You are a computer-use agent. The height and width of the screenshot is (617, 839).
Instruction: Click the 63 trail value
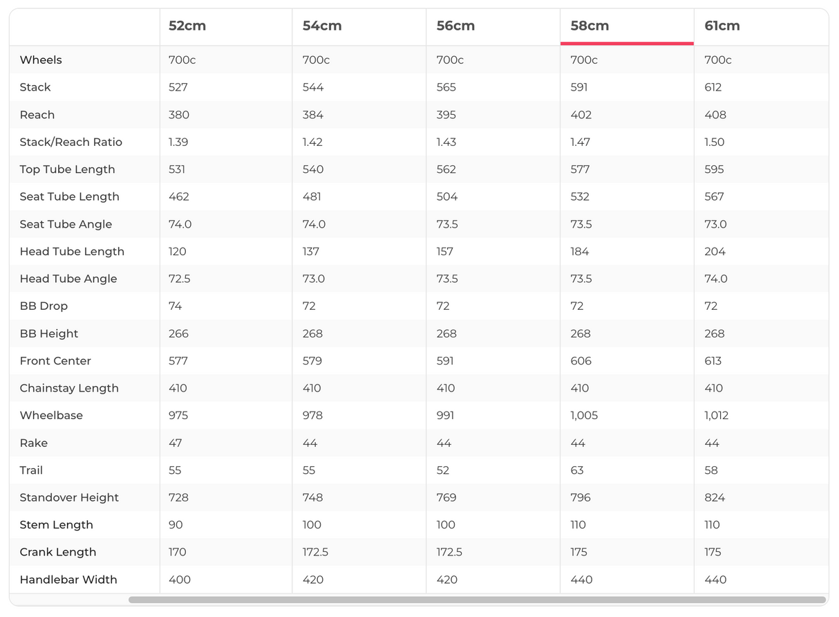pyautogui.click(x=577, y=470)
